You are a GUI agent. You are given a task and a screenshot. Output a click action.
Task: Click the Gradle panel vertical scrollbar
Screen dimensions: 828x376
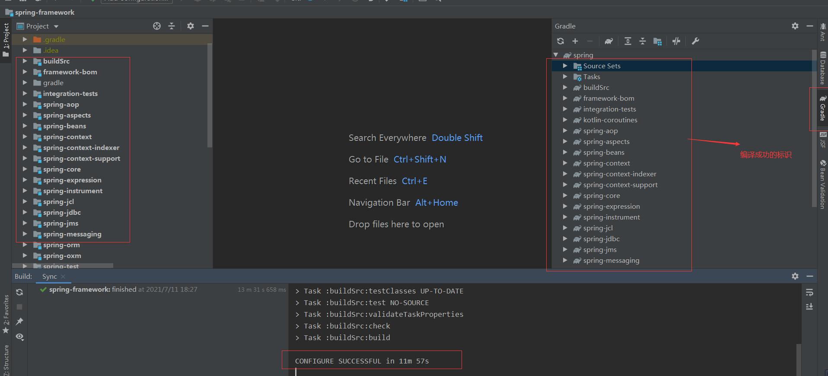coord(815,128)
